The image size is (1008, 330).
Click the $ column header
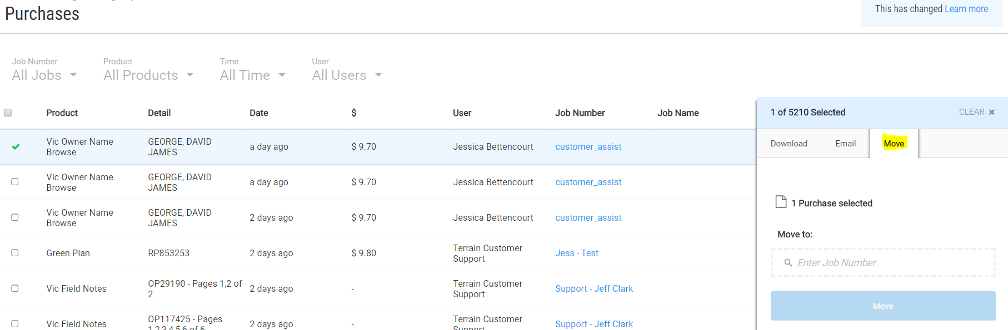pos(354,113)
